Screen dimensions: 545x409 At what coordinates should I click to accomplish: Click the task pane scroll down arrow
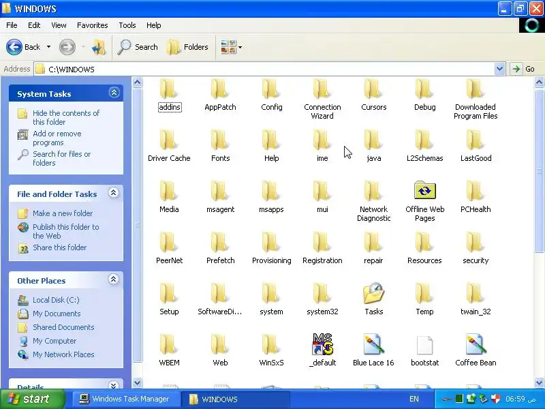tap(138, 383)
